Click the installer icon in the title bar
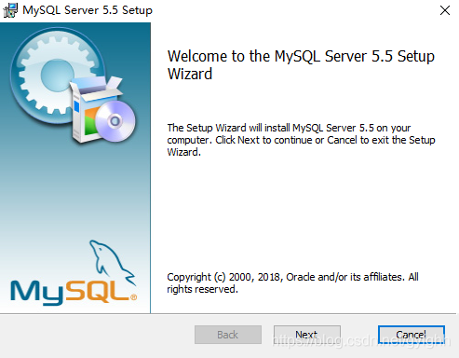Viewport: 459px width, 358px height. (10, 10)
